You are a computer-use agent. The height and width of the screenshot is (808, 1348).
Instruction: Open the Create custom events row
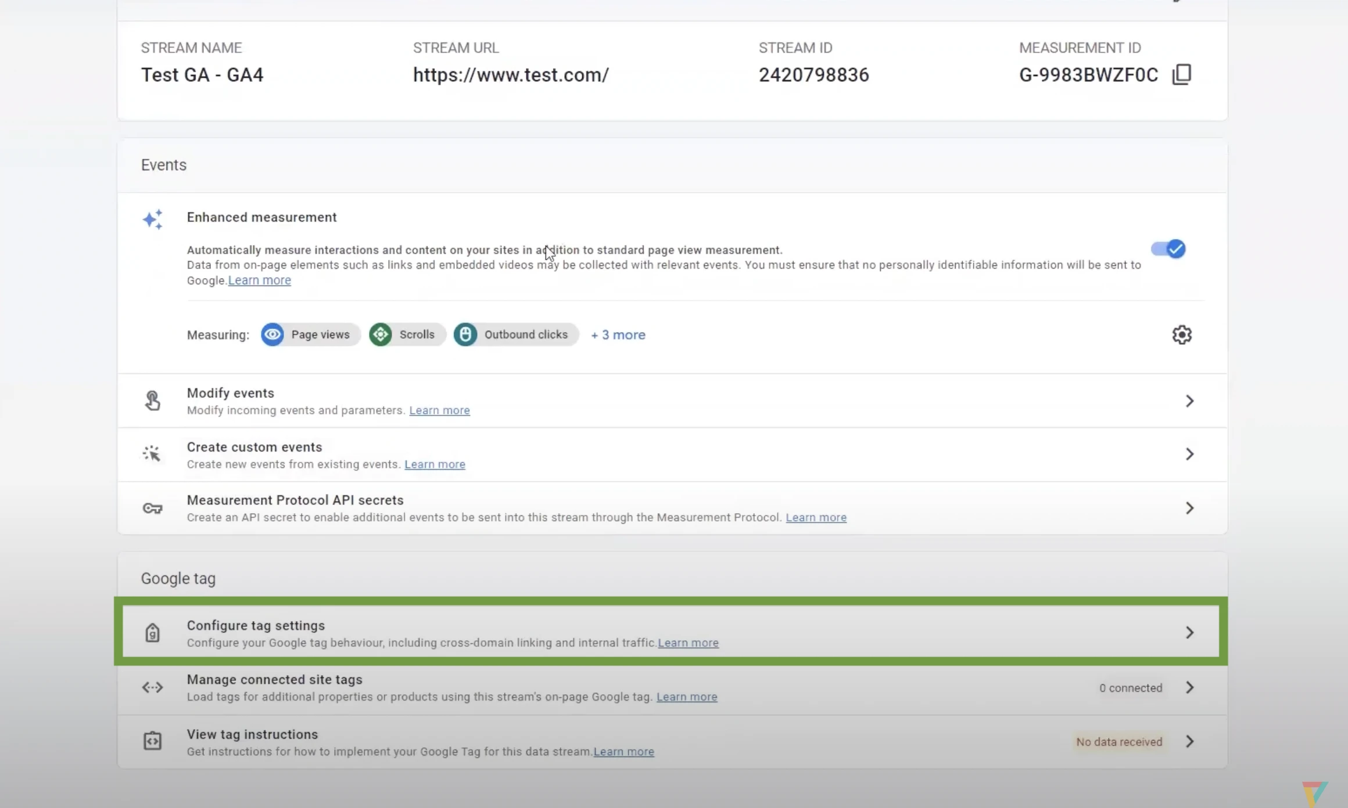(672, 454)
